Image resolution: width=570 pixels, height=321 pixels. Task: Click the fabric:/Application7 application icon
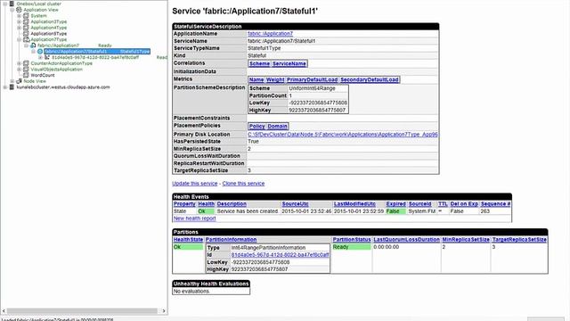pos(33,45)
